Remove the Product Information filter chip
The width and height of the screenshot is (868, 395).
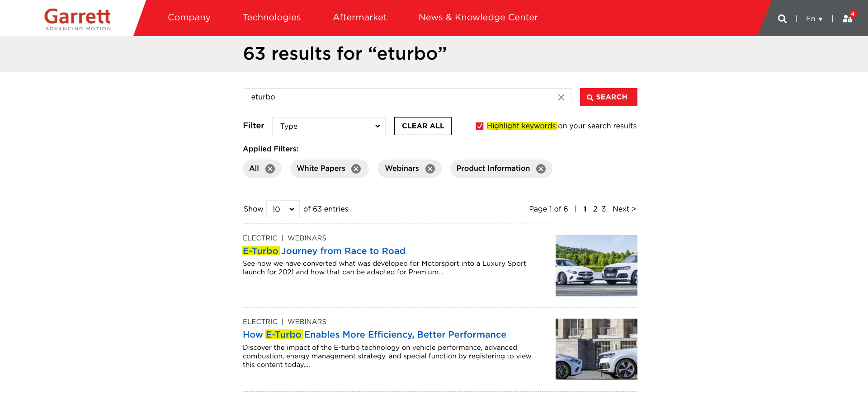point(541,169)
